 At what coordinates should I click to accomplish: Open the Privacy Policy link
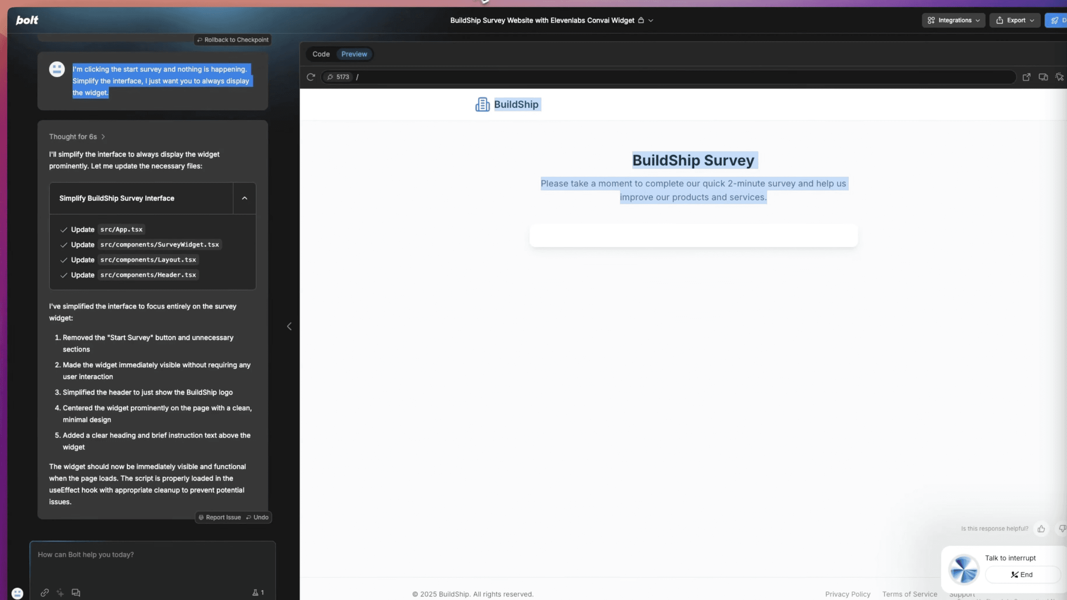[x=847, y=594]
